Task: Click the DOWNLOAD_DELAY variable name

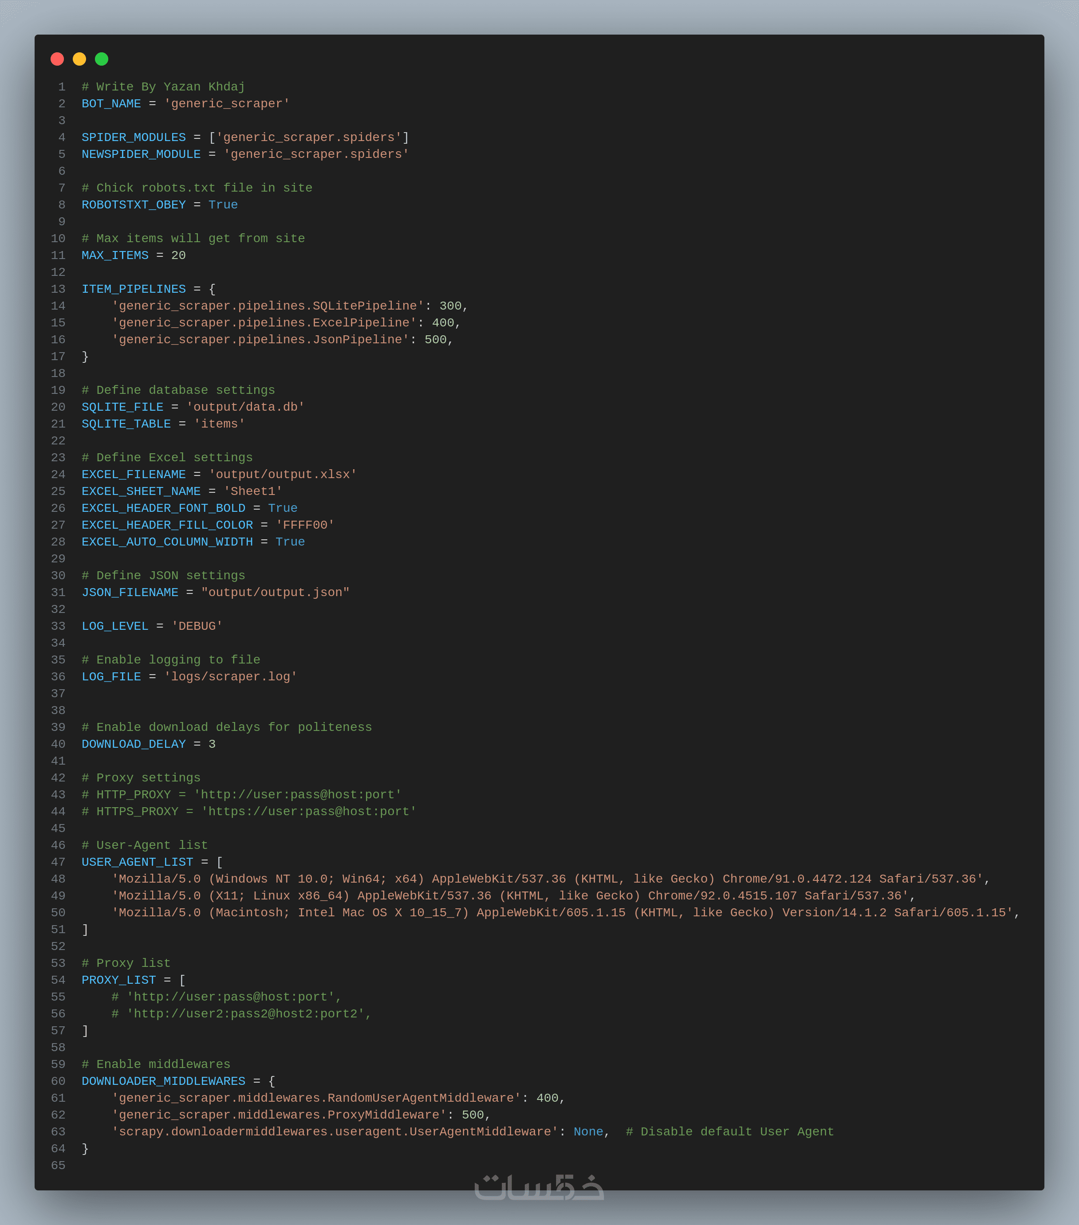Action: pyautogui.click(x=134, y=744)
